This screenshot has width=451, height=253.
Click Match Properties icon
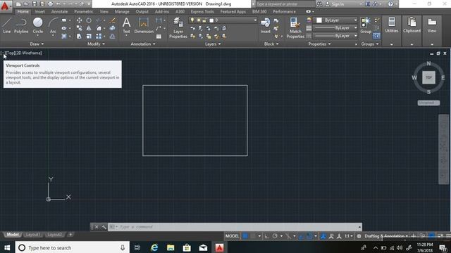(x=295, y=27)
